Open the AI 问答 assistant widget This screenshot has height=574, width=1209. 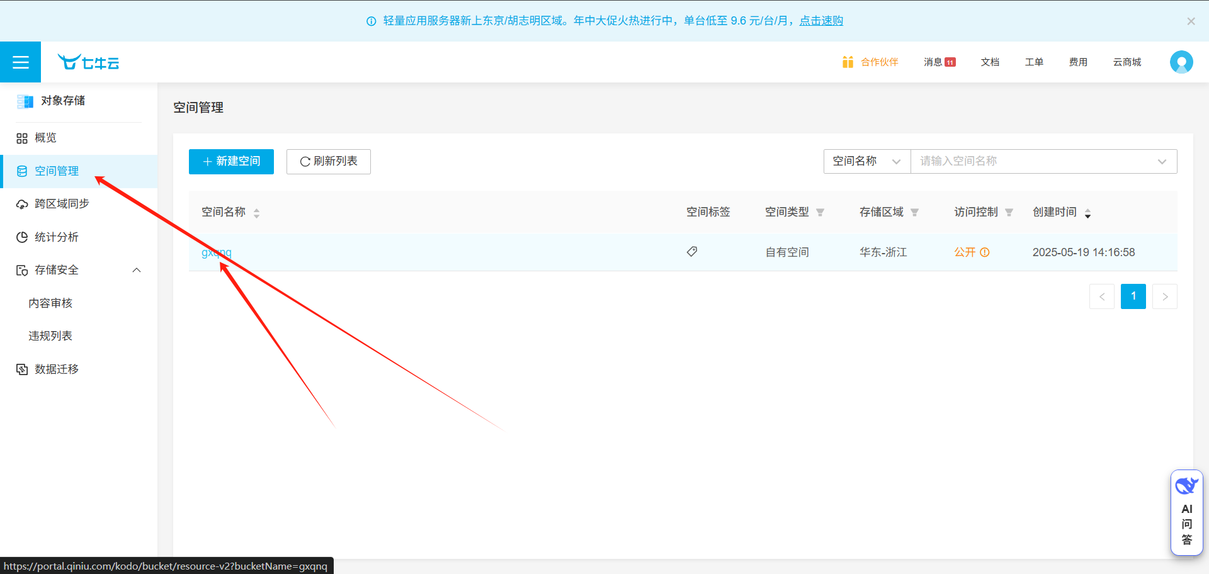click(x=1186, y=513)
